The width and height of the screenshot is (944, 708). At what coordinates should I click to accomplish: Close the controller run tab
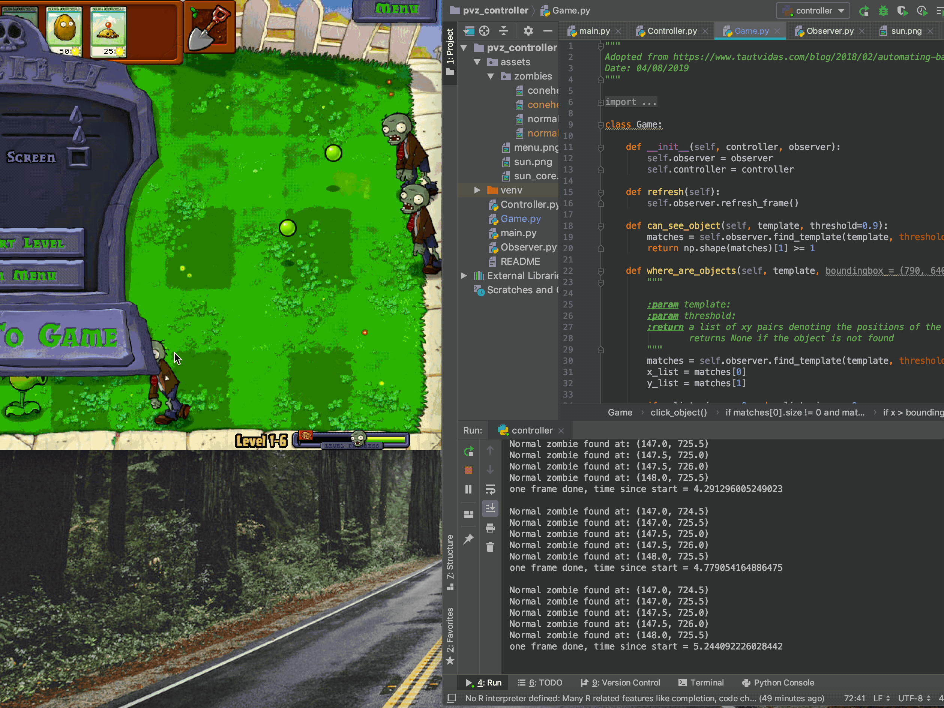561,430
